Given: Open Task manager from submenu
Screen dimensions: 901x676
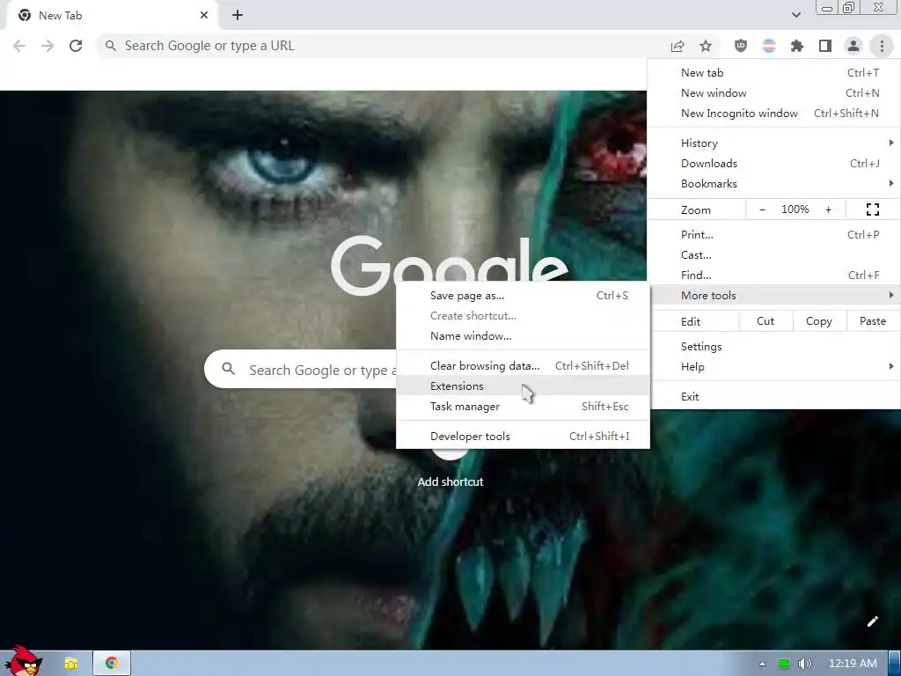Looking at the screenshot, I should [x=523, y=407].
